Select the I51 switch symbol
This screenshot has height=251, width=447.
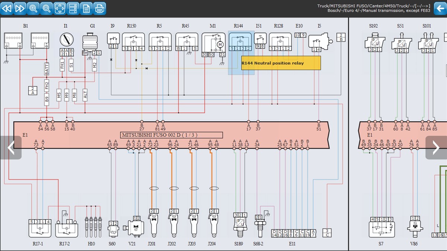pos(260,41)
